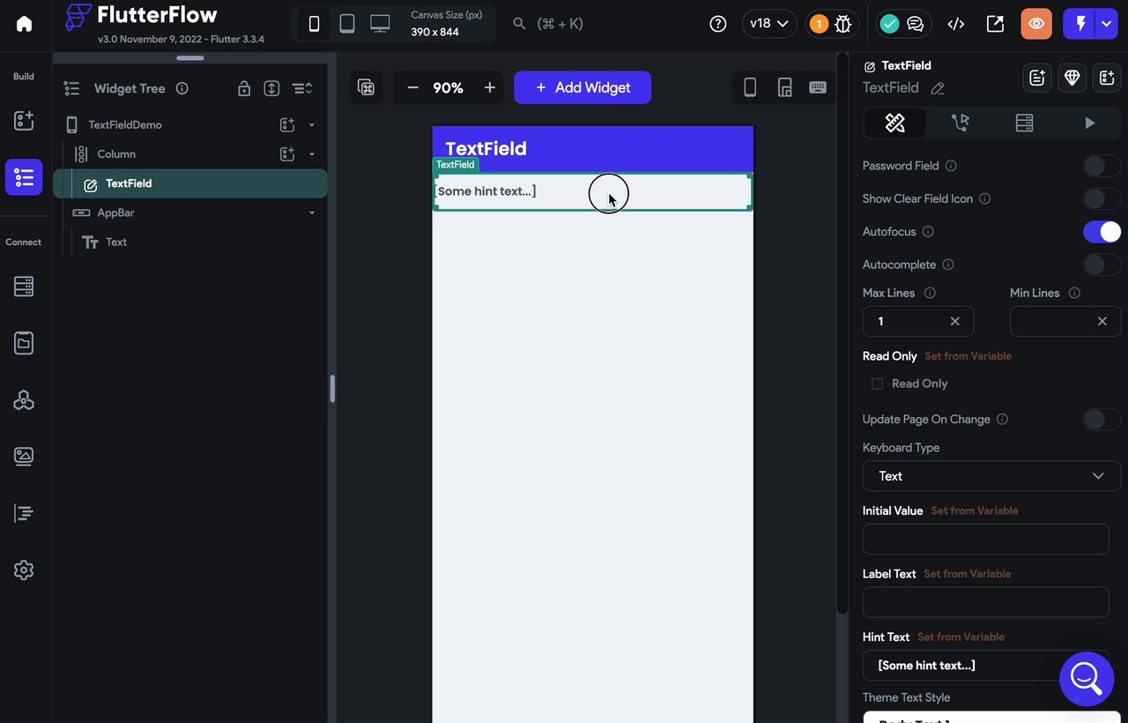Viewport: 1128px width, 723px height.
Task: Click the Initial Value input field
Action: click(x=985, y=539)
